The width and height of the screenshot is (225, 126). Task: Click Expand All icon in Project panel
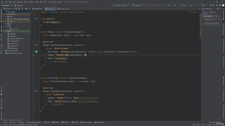tap(19, 9)
